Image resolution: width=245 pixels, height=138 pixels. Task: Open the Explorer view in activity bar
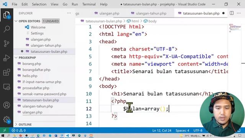pyautogui.click(x=7, y=15)
